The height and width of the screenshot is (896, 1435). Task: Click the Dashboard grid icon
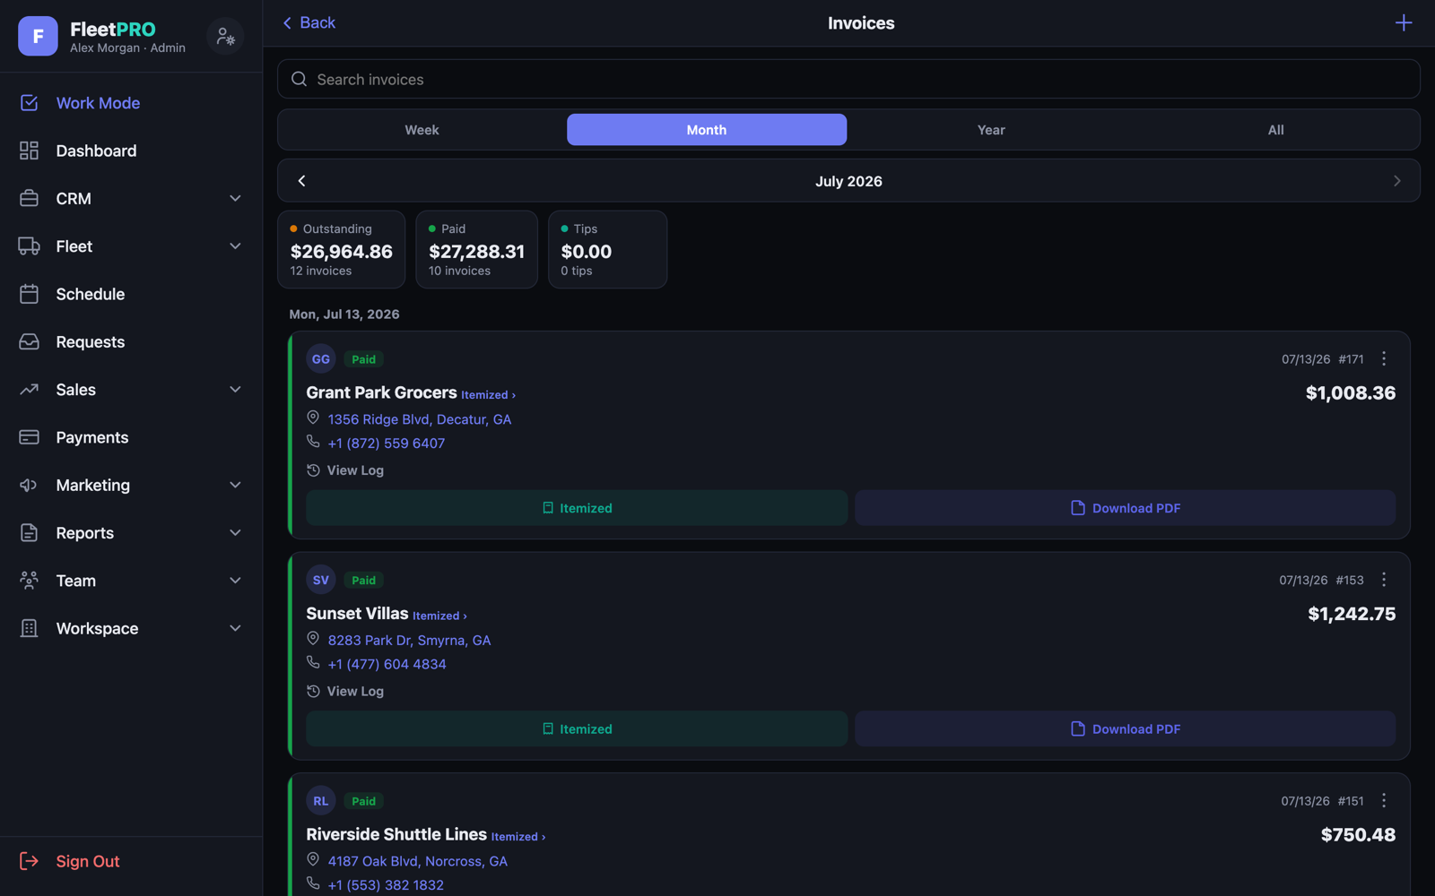click(29, 151)
